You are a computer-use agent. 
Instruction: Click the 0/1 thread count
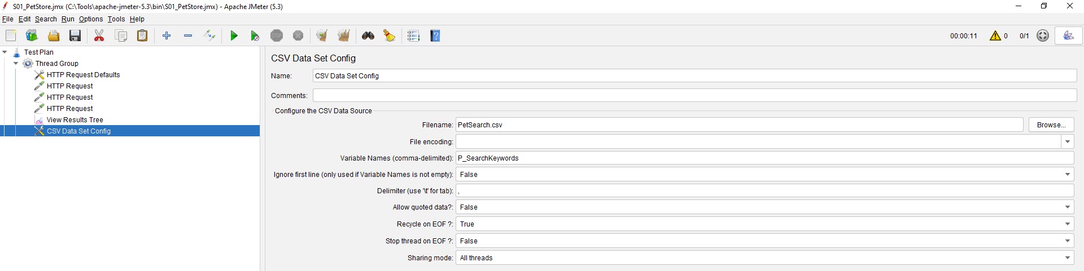pos(1024,35)
